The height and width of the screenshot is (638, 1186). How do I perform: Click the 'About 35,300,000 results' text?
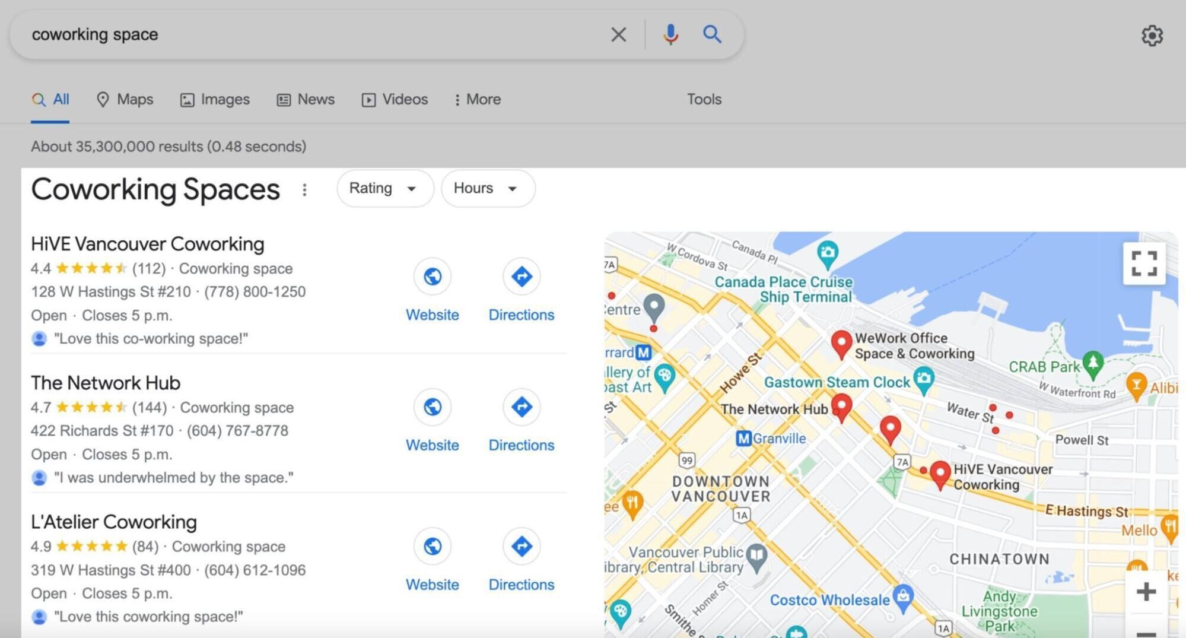(x=168, y=147)
